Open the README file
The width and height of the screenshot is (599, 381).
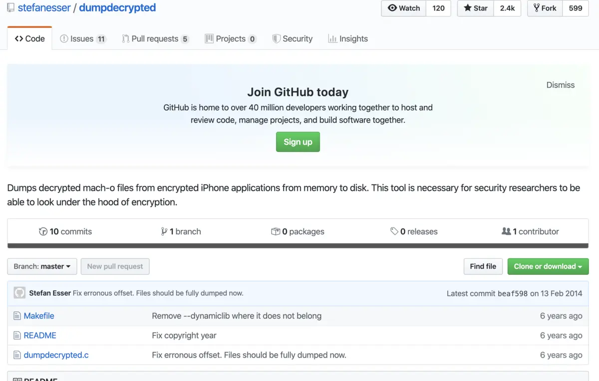[x=40, y=335]
